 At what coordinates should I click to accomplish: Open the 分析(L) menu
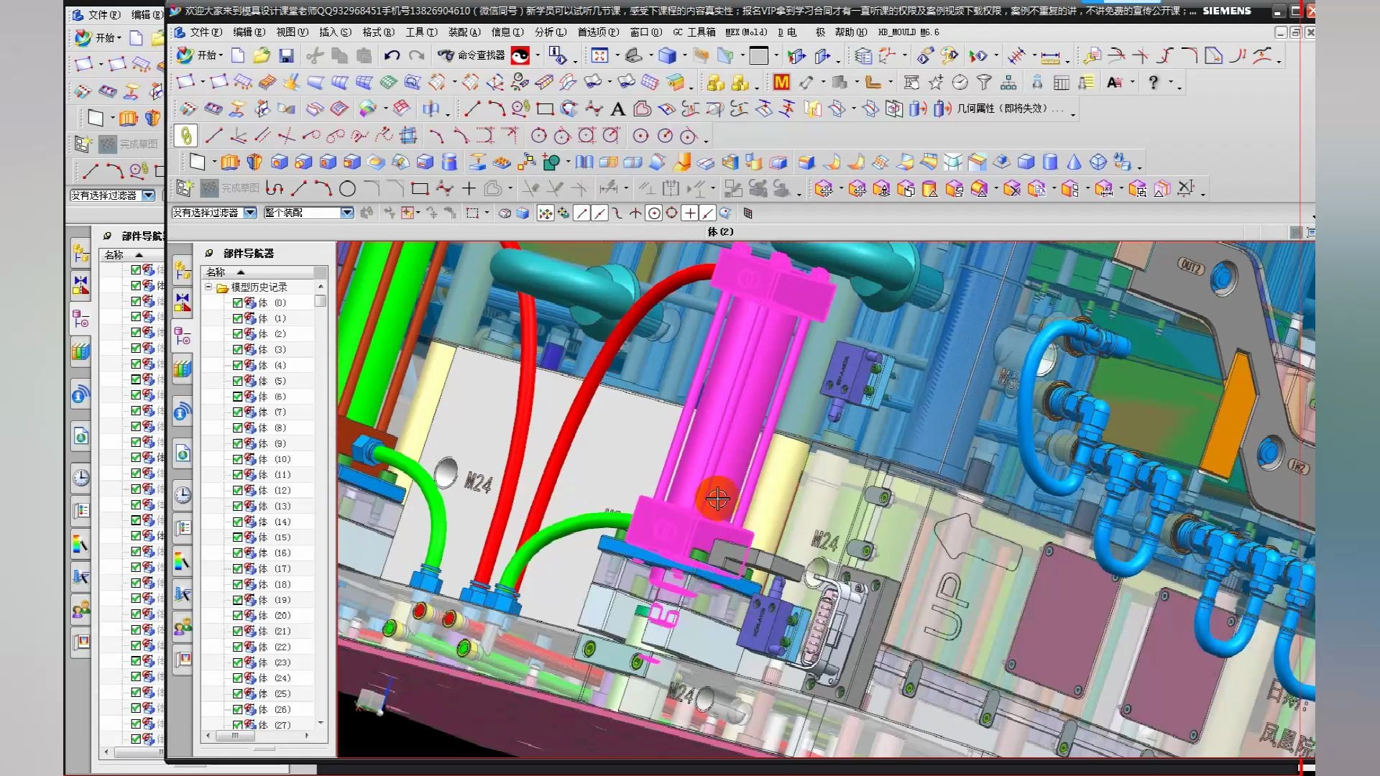[x=550, y=32]
